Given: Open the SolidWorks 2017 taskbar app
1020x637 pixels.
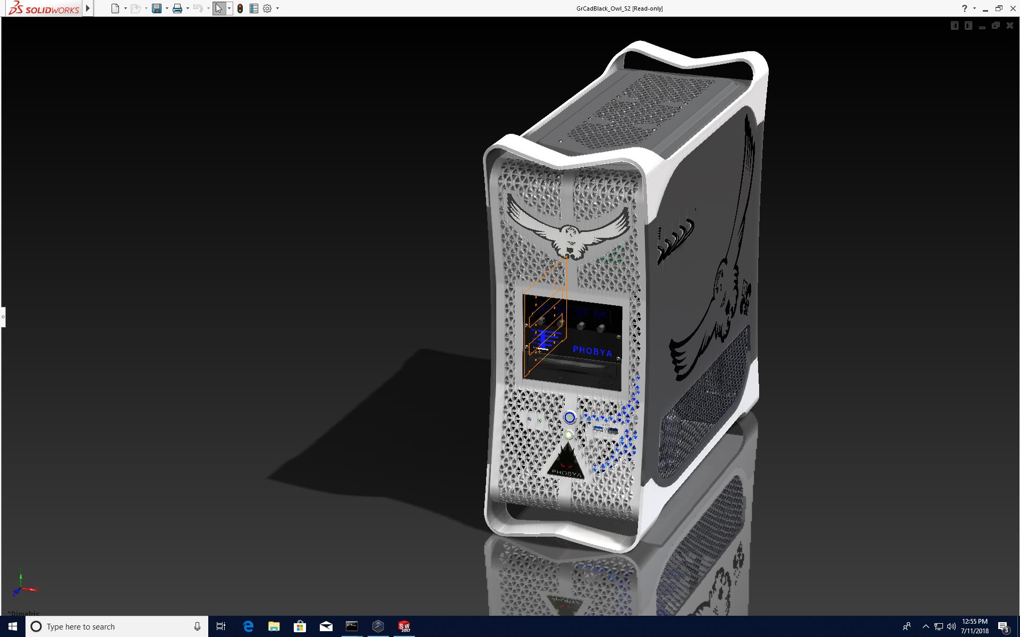Looking at the screenshot, I should click(404, 626).
